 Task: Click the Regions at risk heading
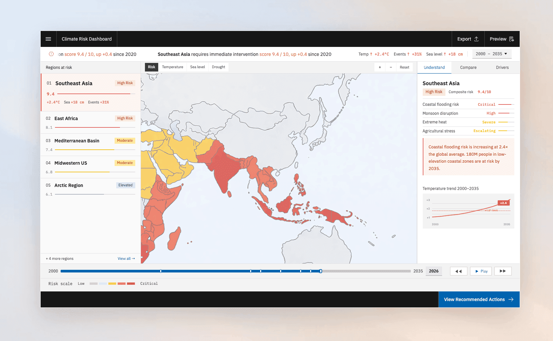59,68
